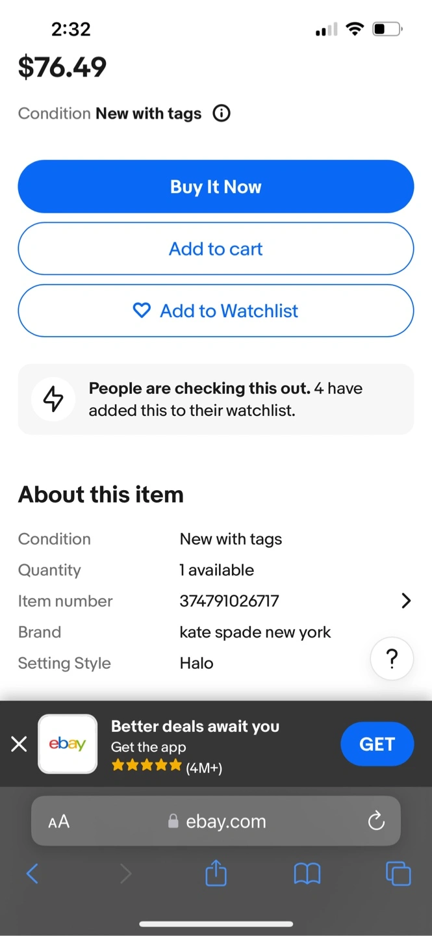Select the item number 374791026717
This screenshot has height=936, width=432.
coord(229,601)
